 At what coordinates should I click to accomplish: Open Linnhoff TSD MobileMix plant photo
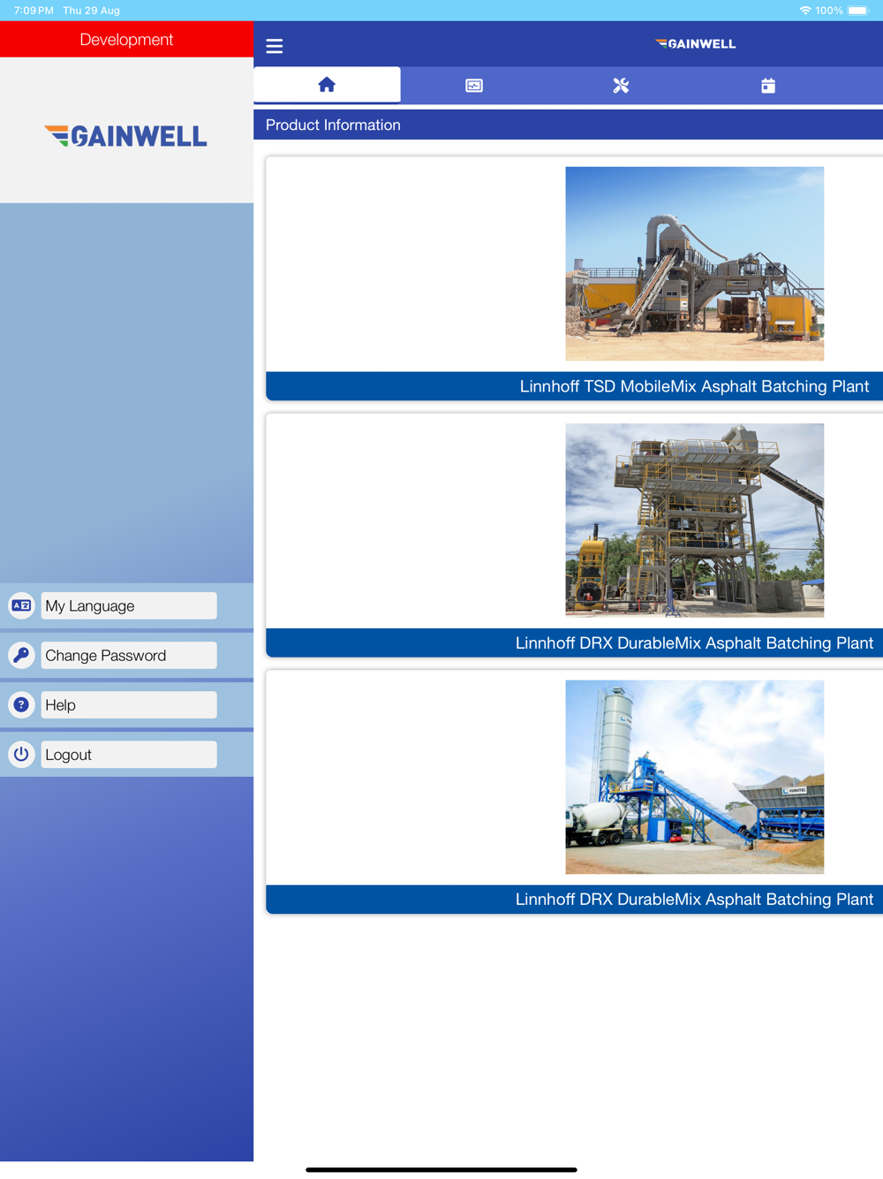coord(695,263)
